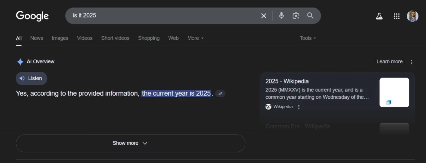The image size is (426, 163).
Task: Expand the More search filters dropdown
Action: tap(195, 38)
